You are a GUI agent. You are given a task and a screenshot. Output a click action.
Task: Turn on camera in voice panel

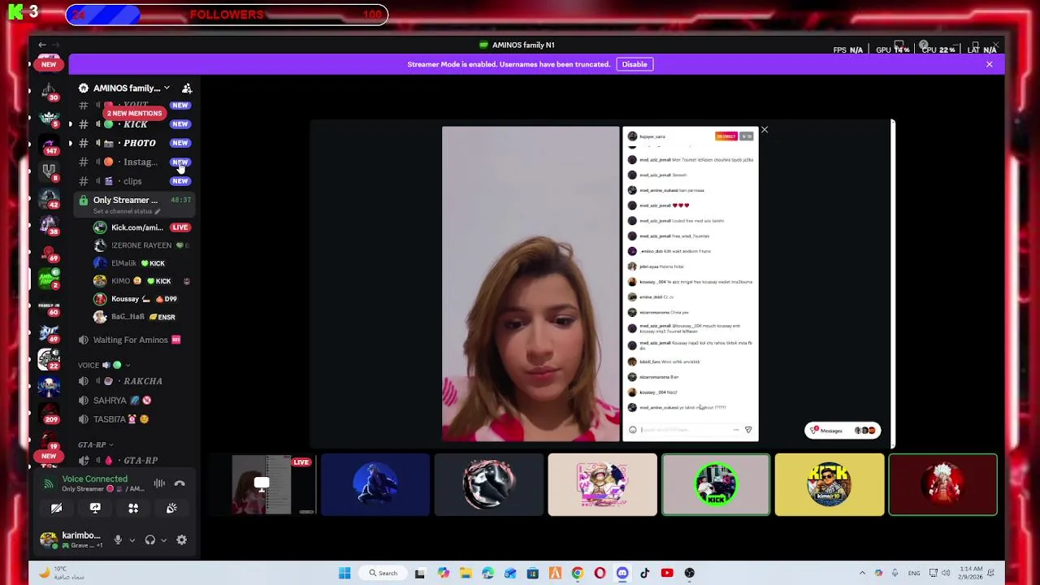(56, 509)
